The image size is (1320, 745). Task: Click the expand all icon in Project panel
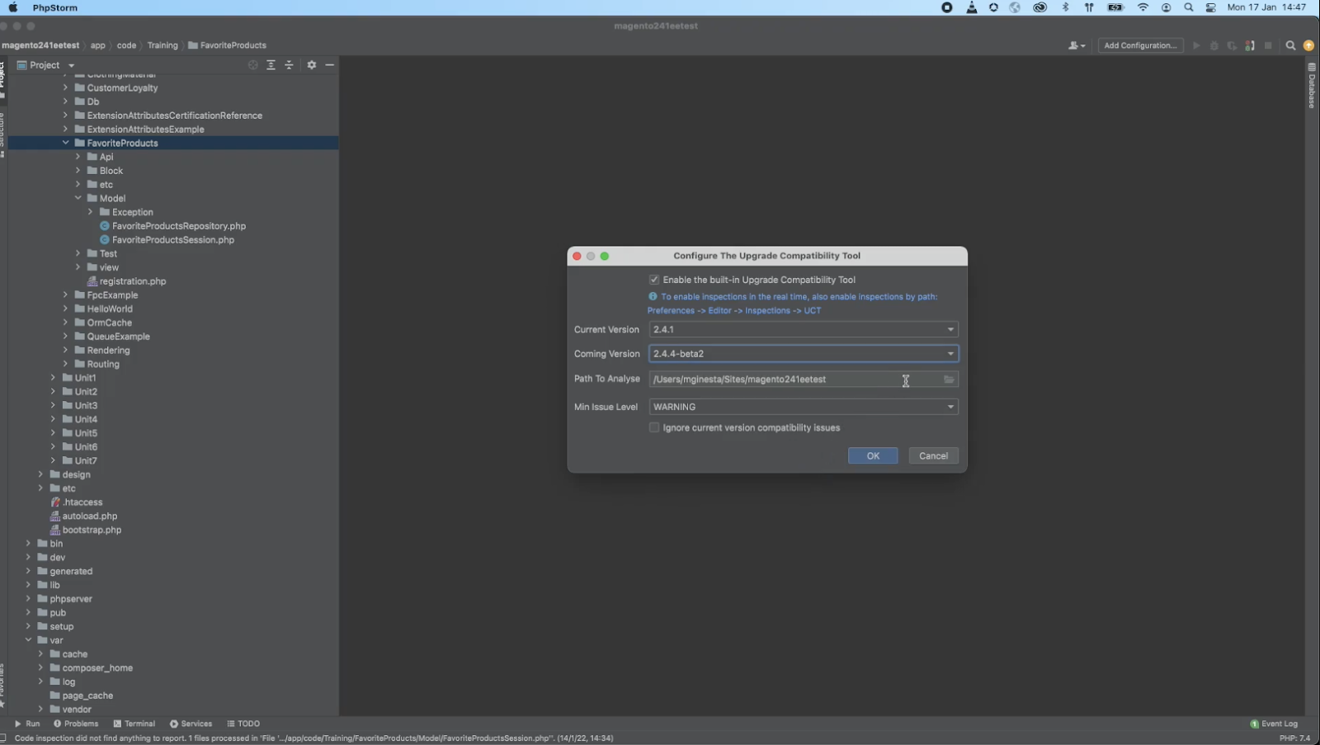271,65
